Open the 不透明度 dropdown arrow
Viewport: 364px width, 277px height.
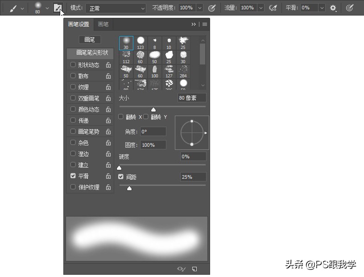coord(199,8)
